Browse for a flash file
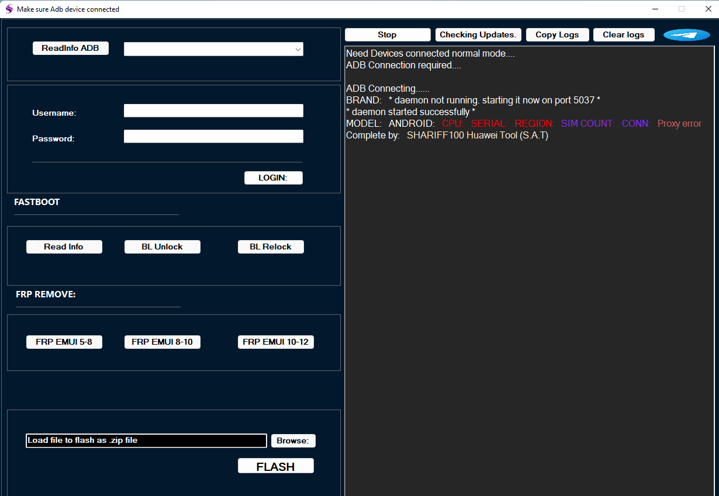719x496 pixels. (x=293, y=441)
